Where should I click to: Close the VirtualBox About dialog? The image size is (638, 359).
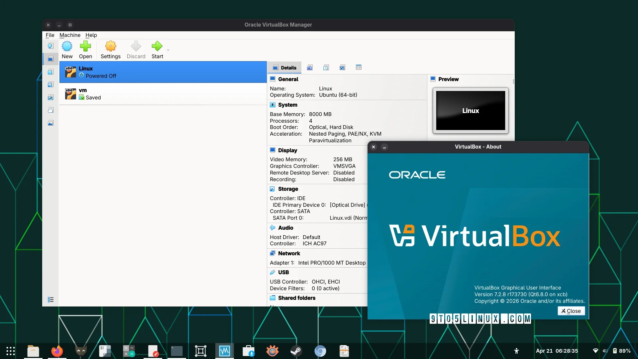point(571,311)
